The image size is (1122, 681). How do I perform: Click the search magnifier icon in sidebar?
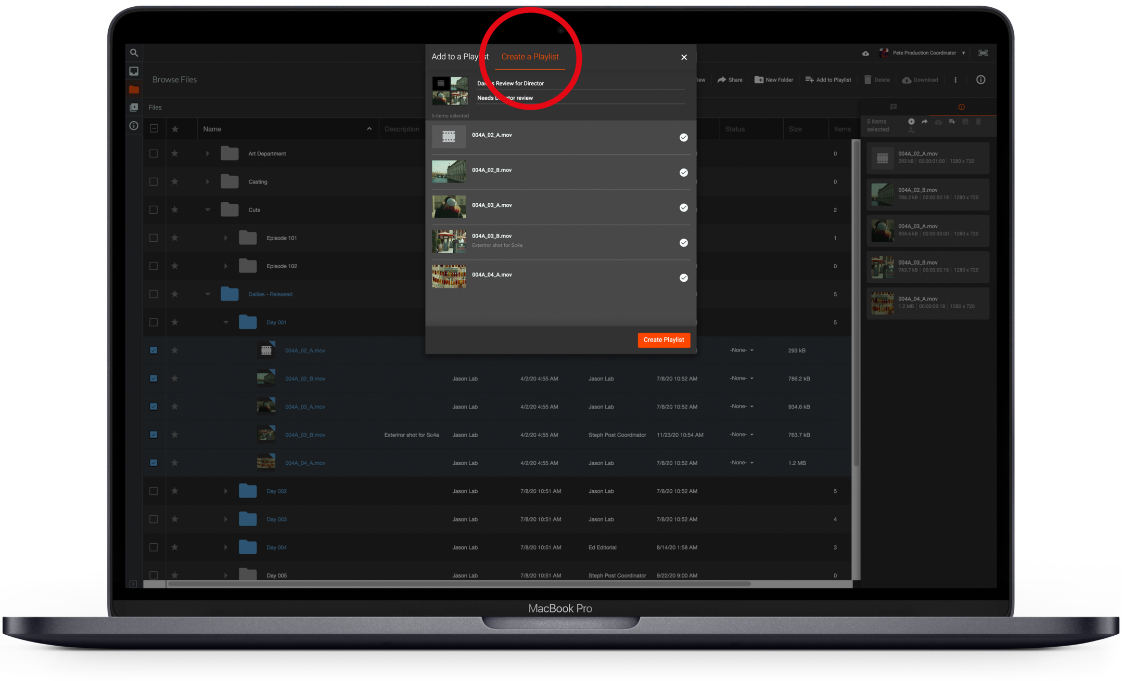134,53
